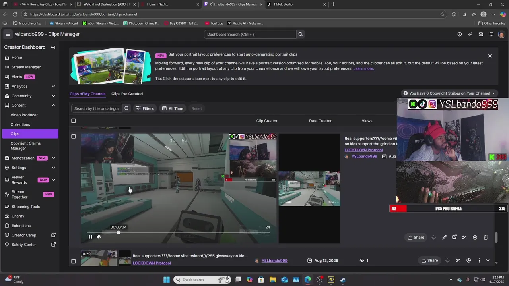Expand the Analytics sidebar section

(53, 86)
